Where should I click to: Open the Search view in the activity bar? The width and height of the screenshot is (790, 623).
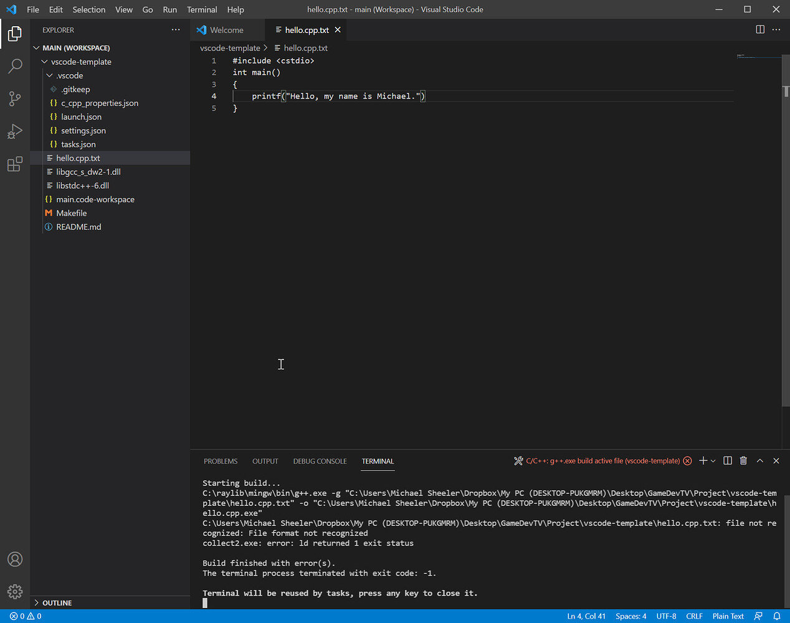[x=15, y=66]
